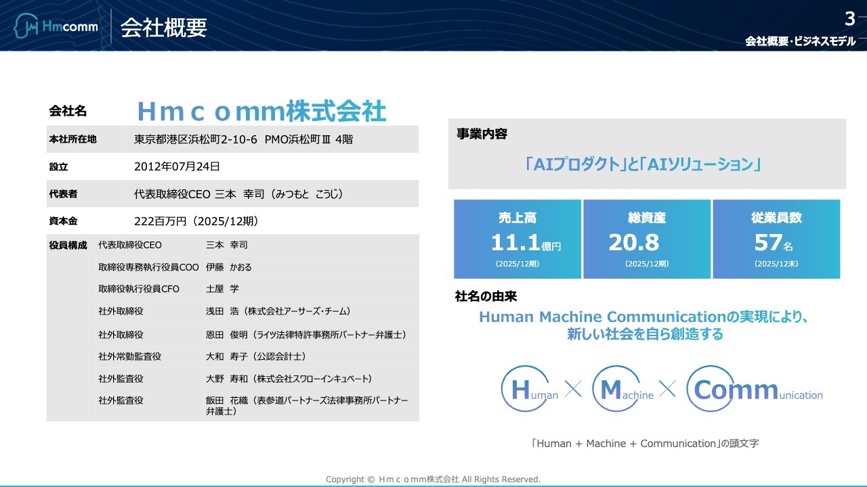Click the 会社概要 slide title
This screenshot has height=487, width=867.
pyautogui.click(x=163, y=28)
